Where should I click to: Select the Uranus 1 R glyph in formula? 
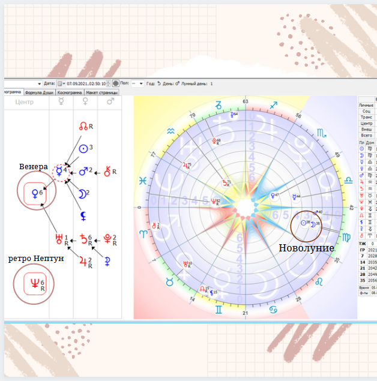[x=62, y=239]
